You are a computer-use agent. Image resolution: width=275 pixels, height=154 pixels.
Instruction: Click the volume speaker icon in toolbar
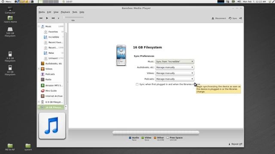[x=241, y=18]
